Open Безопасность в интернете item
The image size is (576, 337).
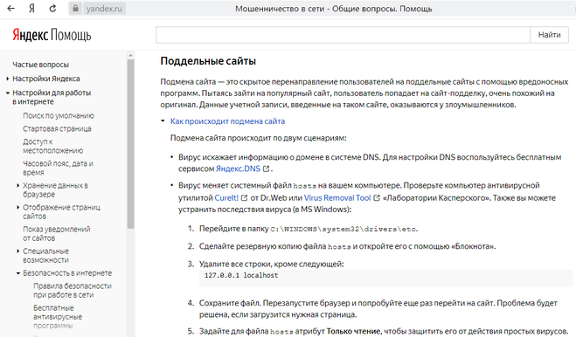(x=67, y=273)
